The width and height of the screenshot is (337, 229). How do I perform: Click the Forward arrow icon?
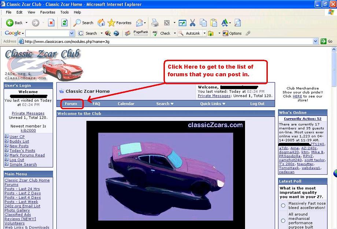pyautogui.click(x=36, y=23)
